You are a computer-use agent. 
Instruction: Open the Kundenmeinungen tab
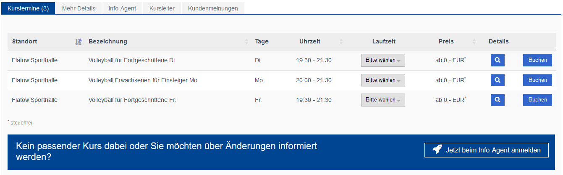pos(213,8)
